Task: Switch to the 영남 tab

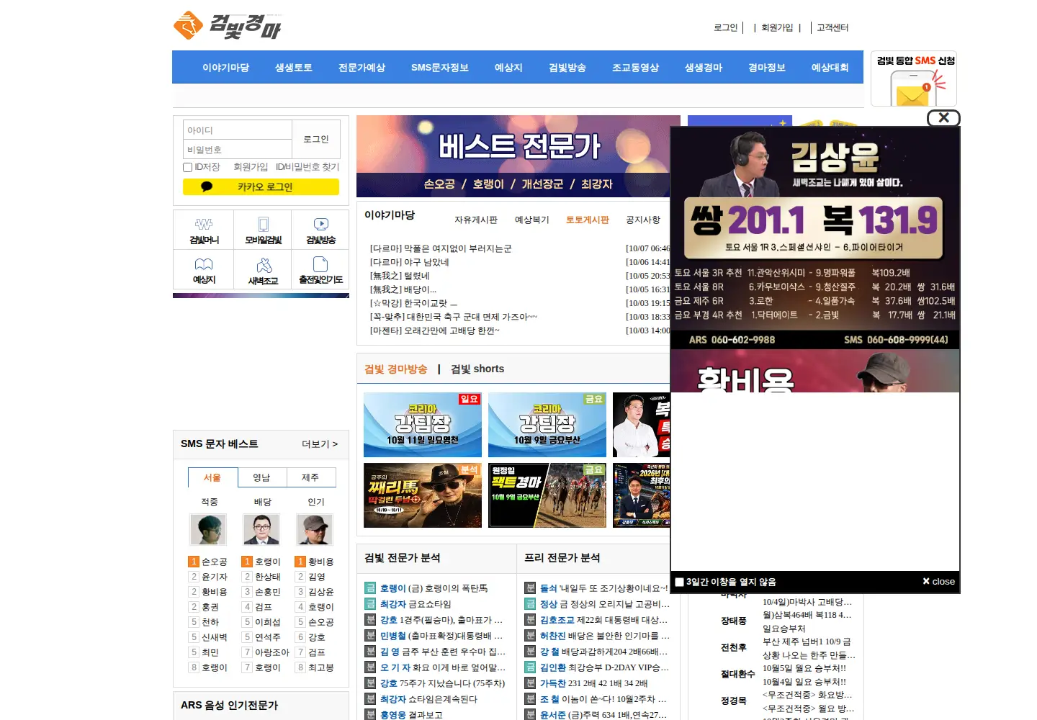Action: point(261,477)
